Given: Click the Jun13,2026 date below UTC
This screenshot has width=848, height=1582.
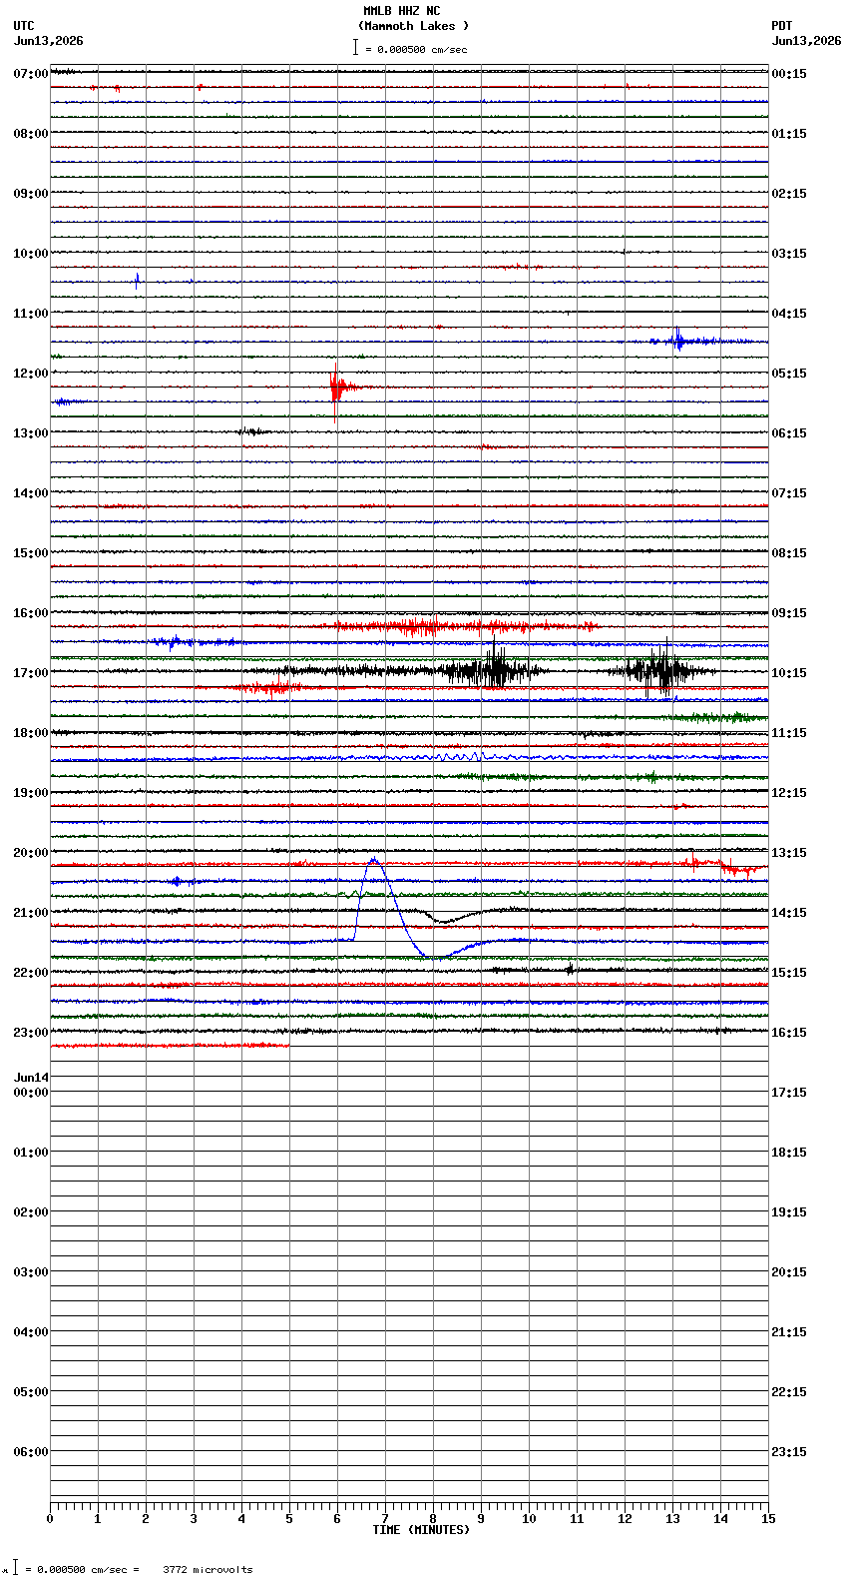Looking at the screenshot, I should pyautogui.click(x=49, y=41).
